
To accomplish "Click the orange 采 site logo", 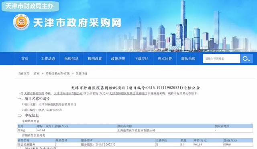I will pos(21,22).
